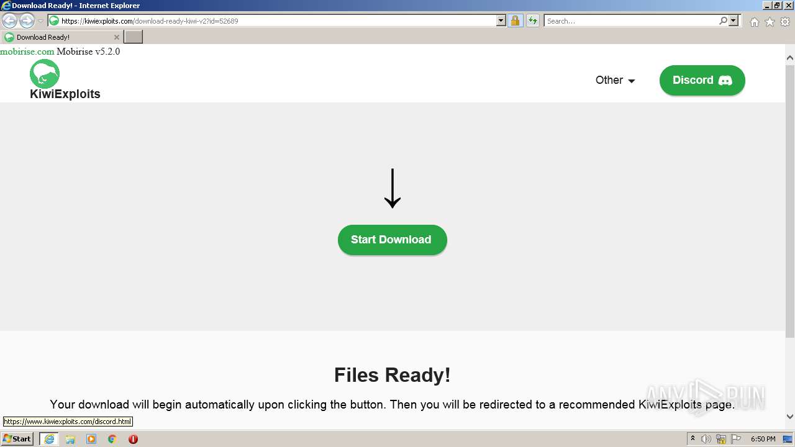Refresh the page with the refresh icon

tap(533, 20)
